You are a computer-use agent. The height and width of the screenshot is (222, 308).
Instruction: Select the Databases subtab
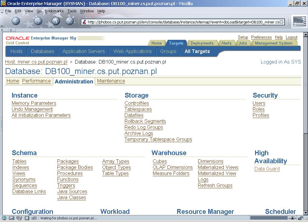(42, 51)
